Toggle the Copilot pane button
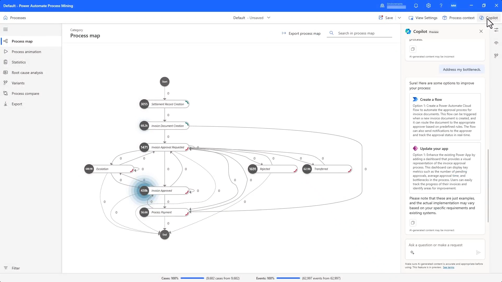 pos(488,18)
